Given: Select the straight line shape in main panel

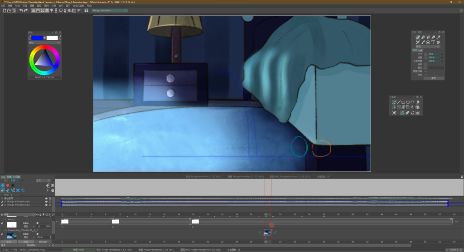Looking at the screenshot, I should coord(399,102).
